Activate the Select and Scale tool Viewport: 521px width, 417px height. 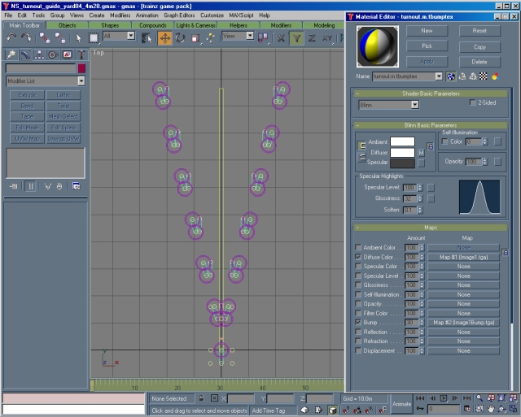195,38
